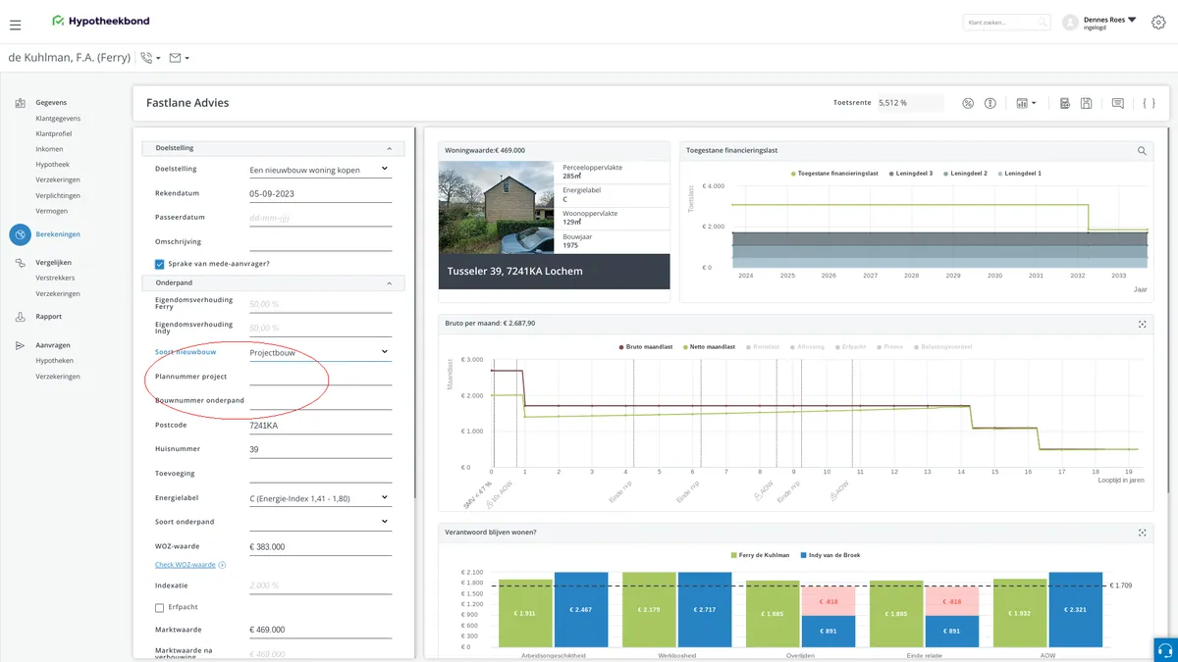
Task: Click the curly braces icon
Action: (1149, 103)
